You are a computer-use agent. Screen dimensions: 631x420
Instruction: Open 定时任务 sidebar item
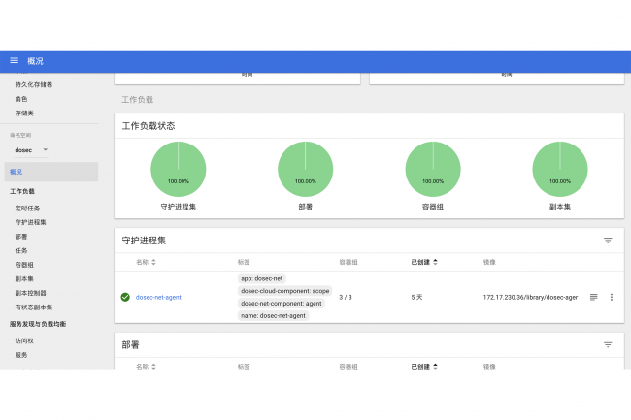pyautogui.click(x=27, y=208)
